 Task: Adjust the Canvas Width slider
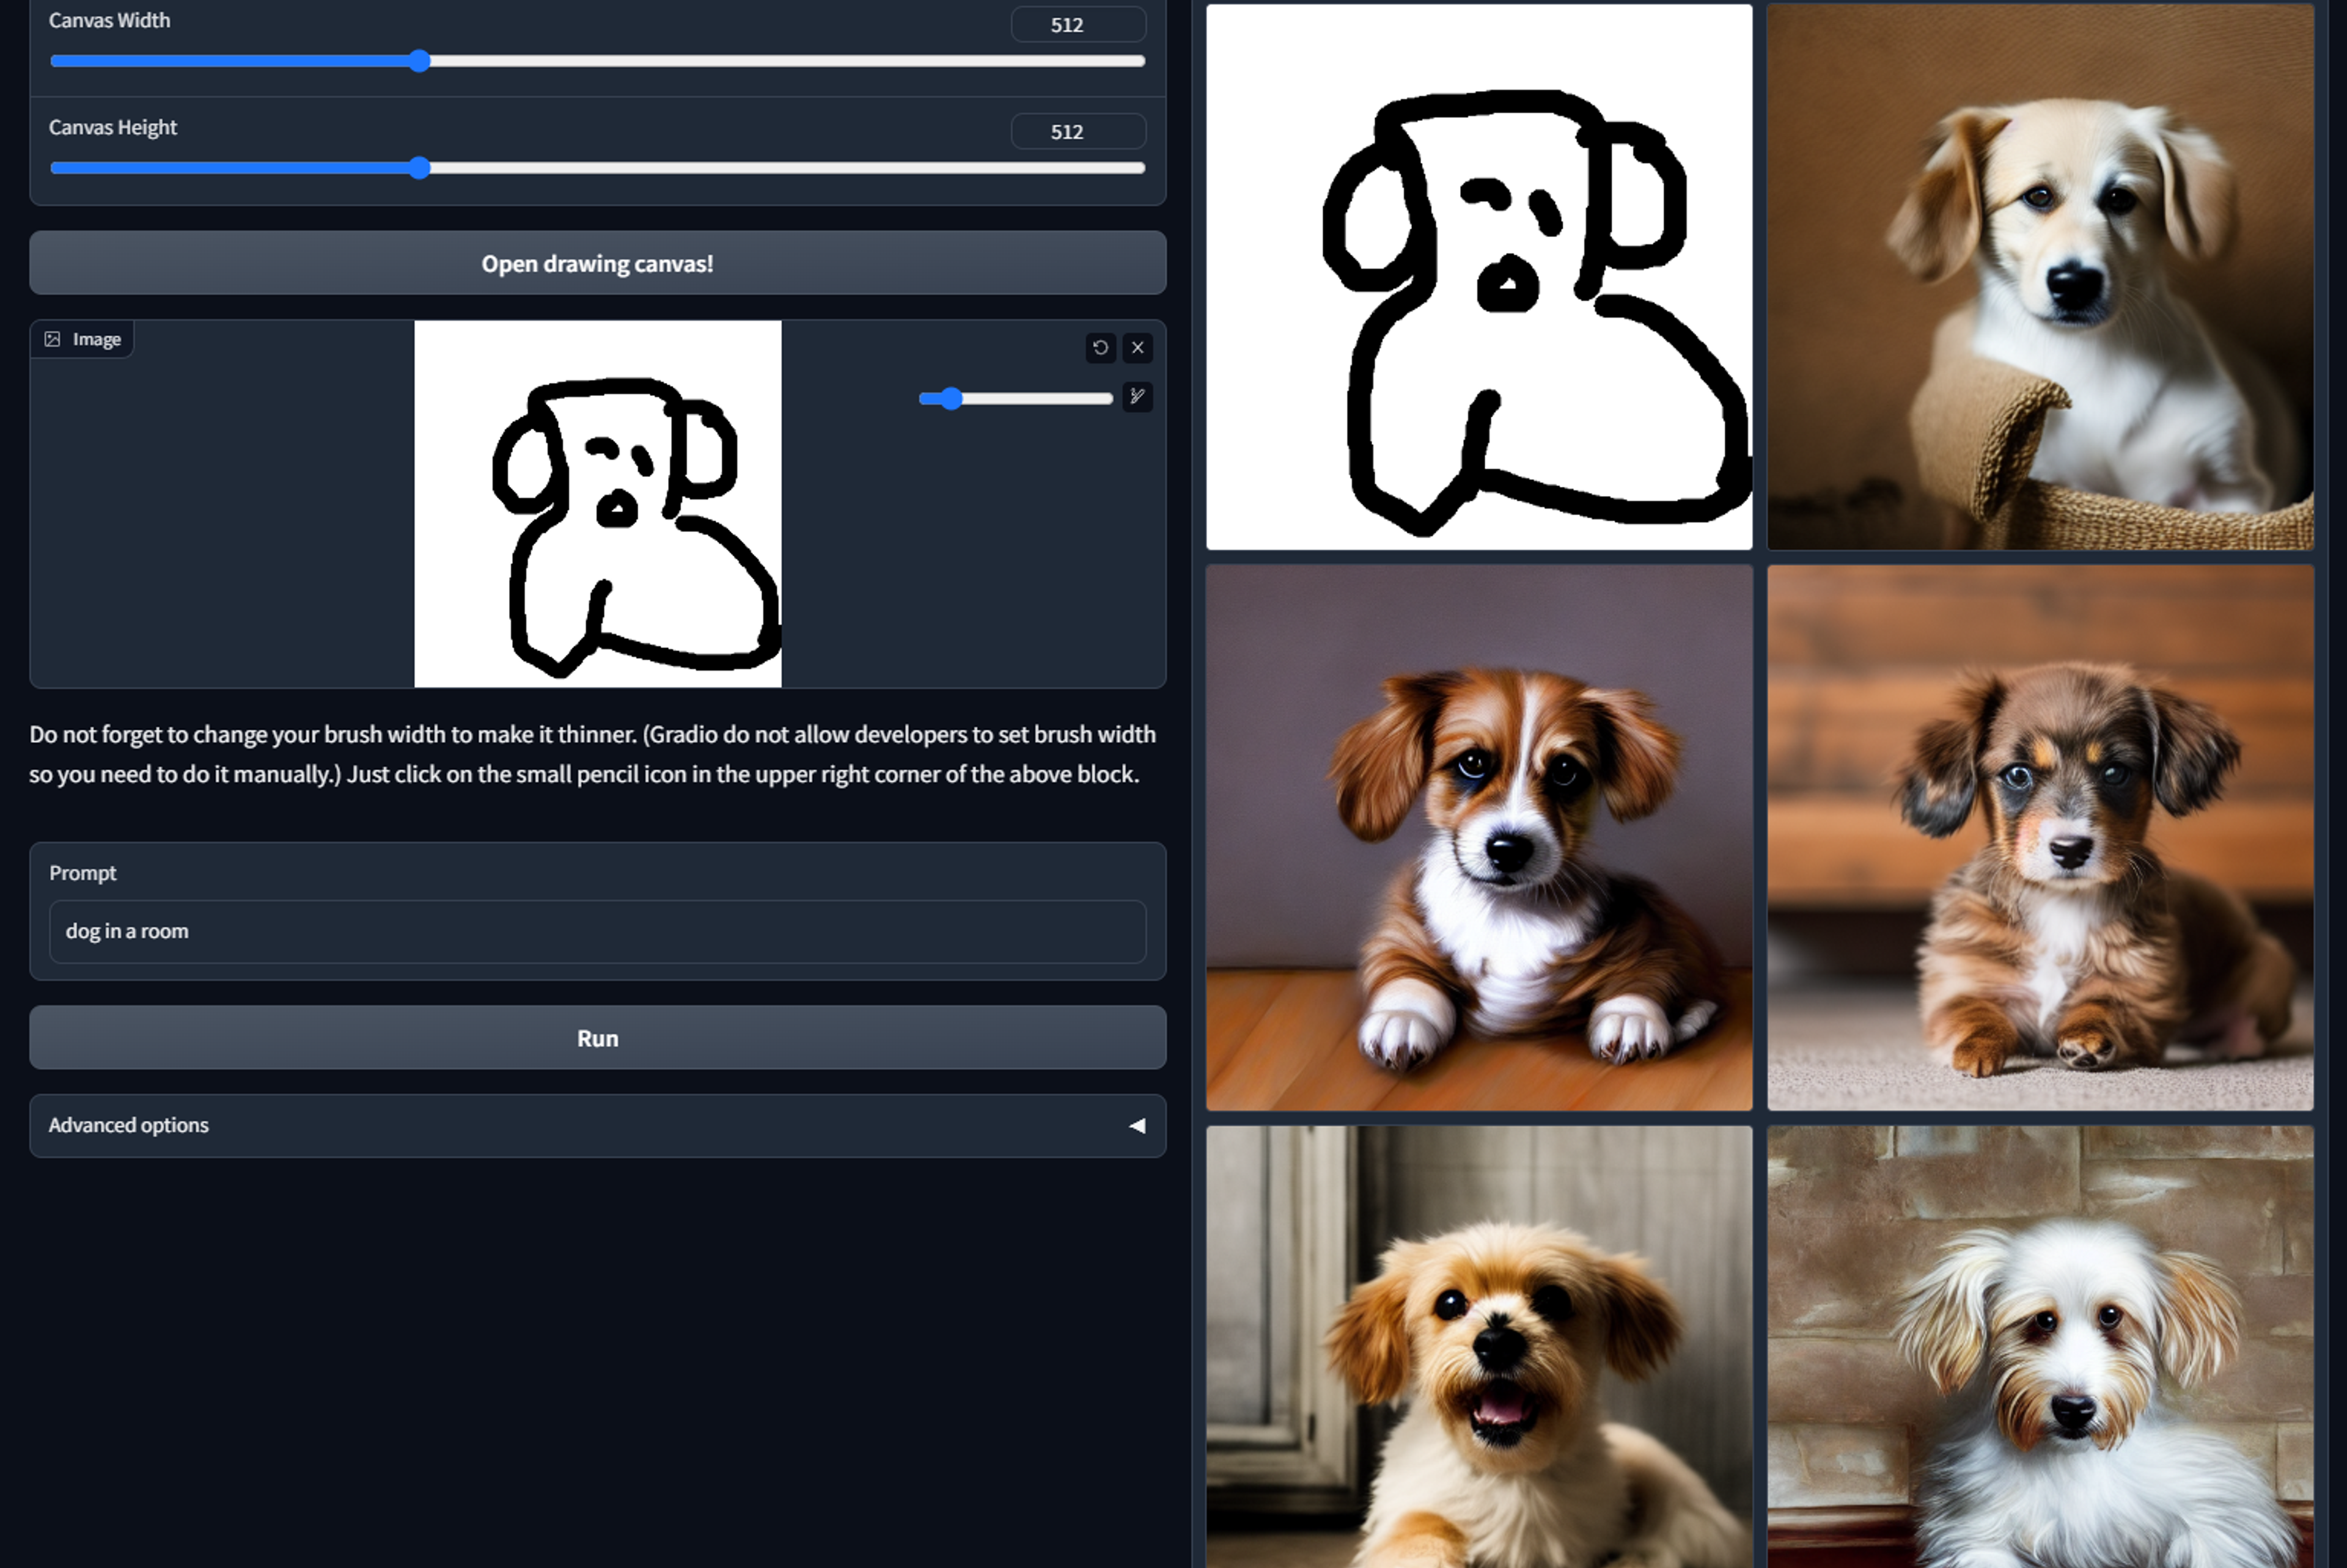click(597, 61)
